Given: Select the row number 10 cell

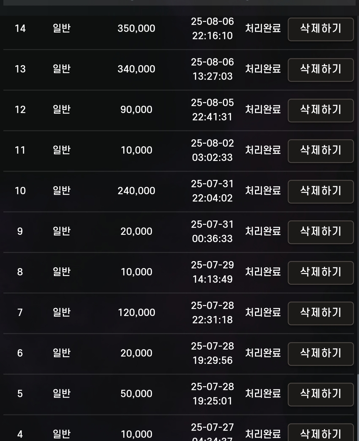Looking at the screenshot, I should 20,191.
